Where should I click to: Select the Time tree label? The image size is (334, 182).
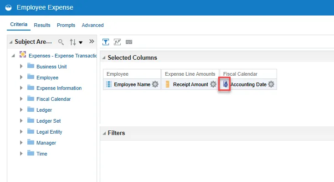click(x=42, y=154)
